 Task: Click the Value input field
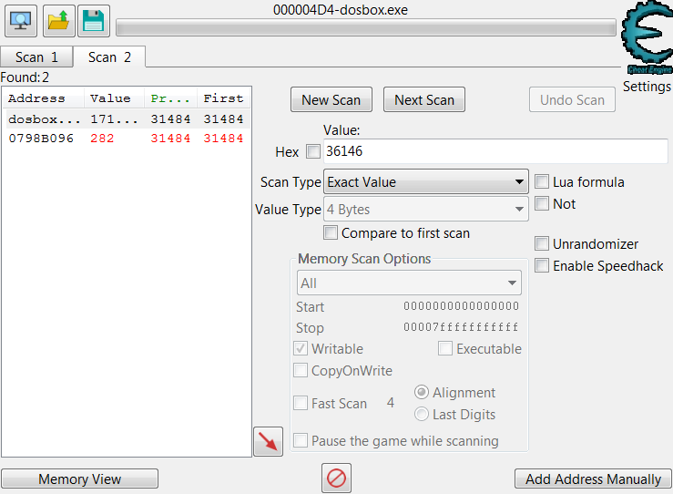point(495,151)
